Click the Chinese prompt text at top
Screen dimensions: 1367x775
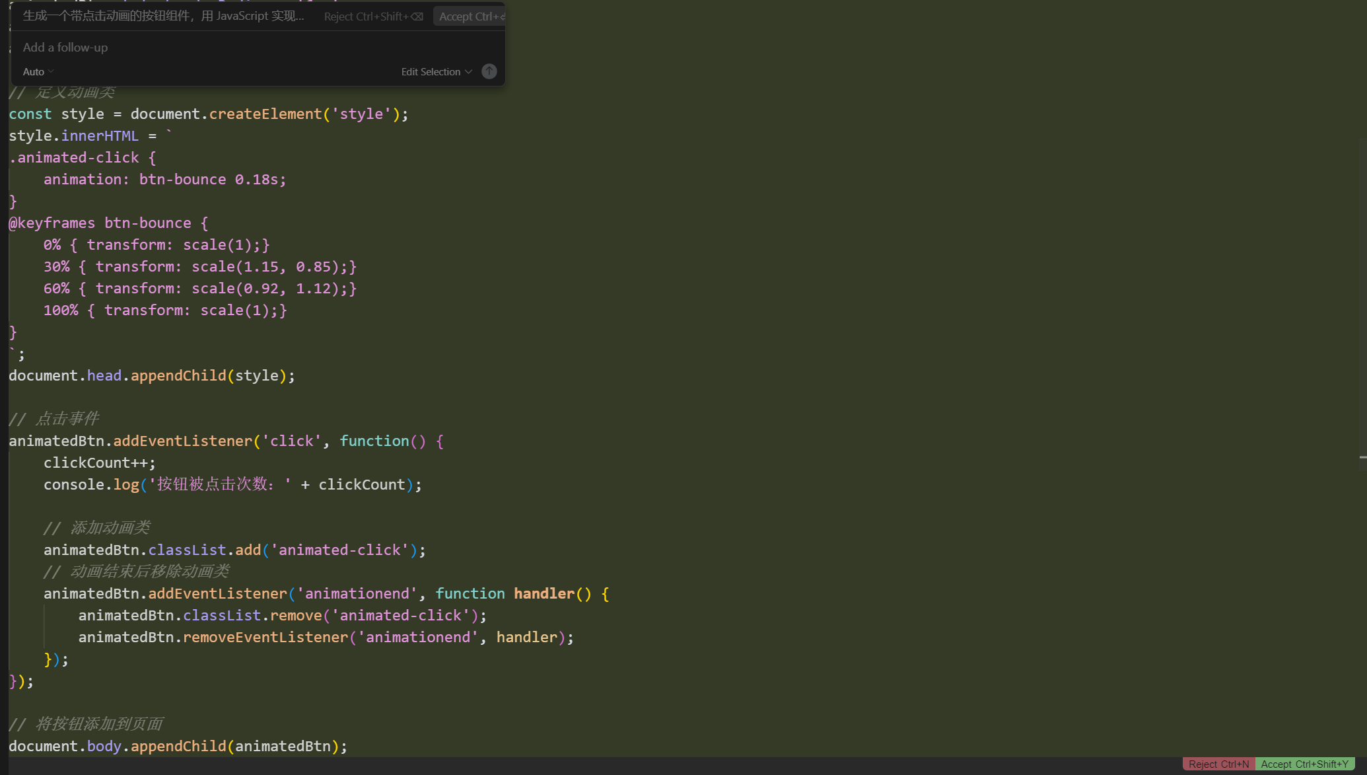point(163,16)
